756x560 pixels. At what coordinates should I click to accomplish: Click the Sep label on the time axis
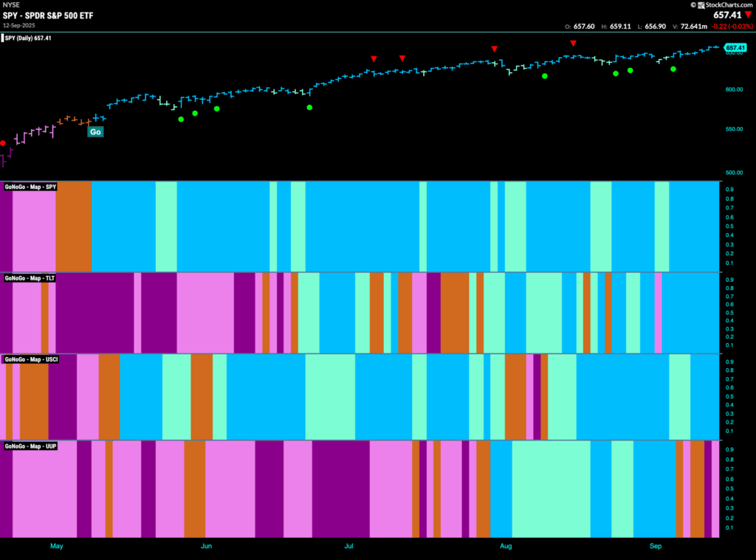(x=656, y=546)
